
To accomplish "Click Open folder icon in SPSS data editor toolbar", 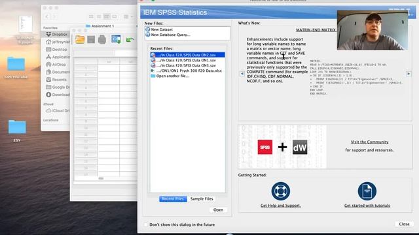I will click(80, 39).
